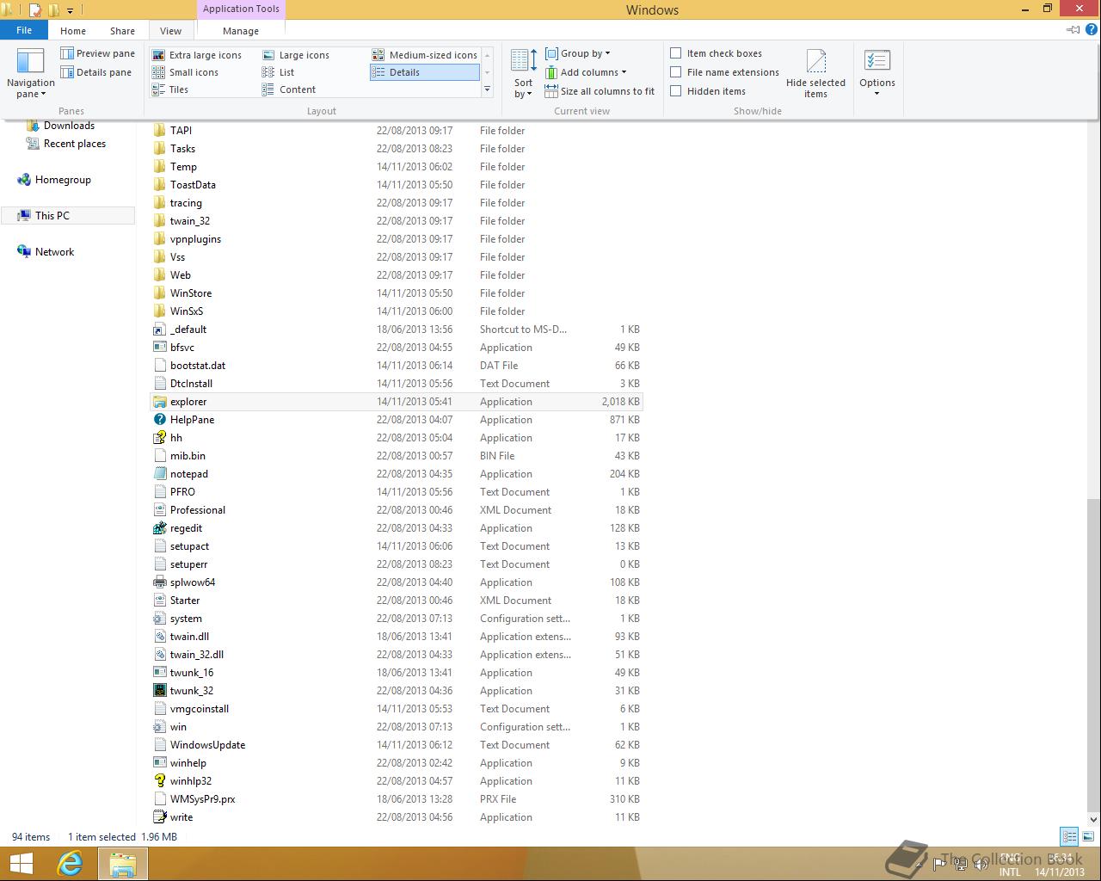
Task: Select the View ribbon tab
Action: pyautogui.click(x=170, y=31)
